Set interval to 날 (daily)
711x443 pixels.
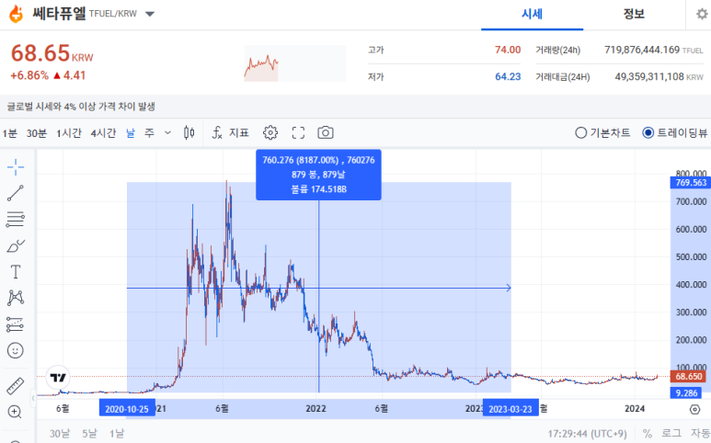click(131, 133)
